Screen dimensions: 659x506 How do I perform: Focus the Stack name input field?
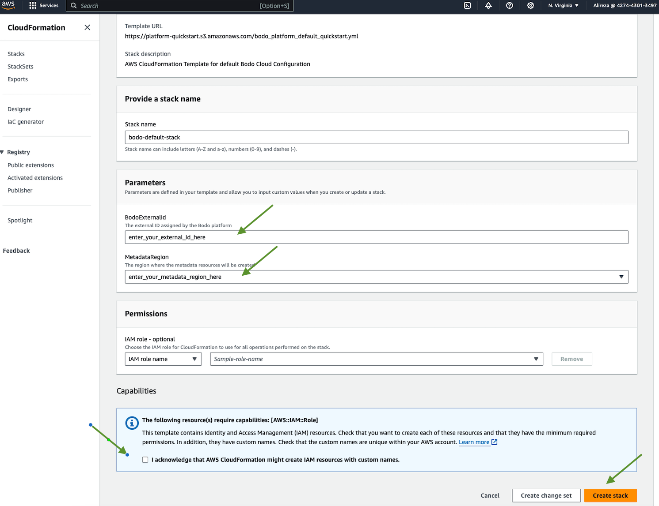(x=377, y=137)
